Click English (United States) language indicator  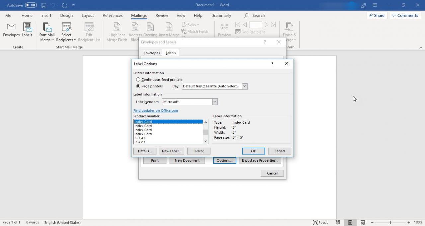point(62,222)
